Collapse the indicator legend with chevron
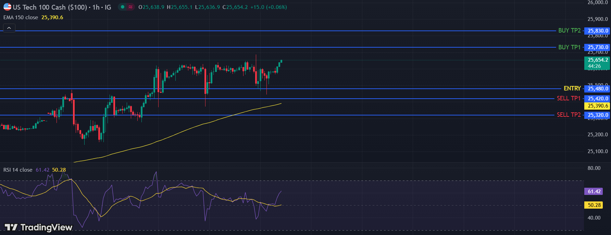 9,28
